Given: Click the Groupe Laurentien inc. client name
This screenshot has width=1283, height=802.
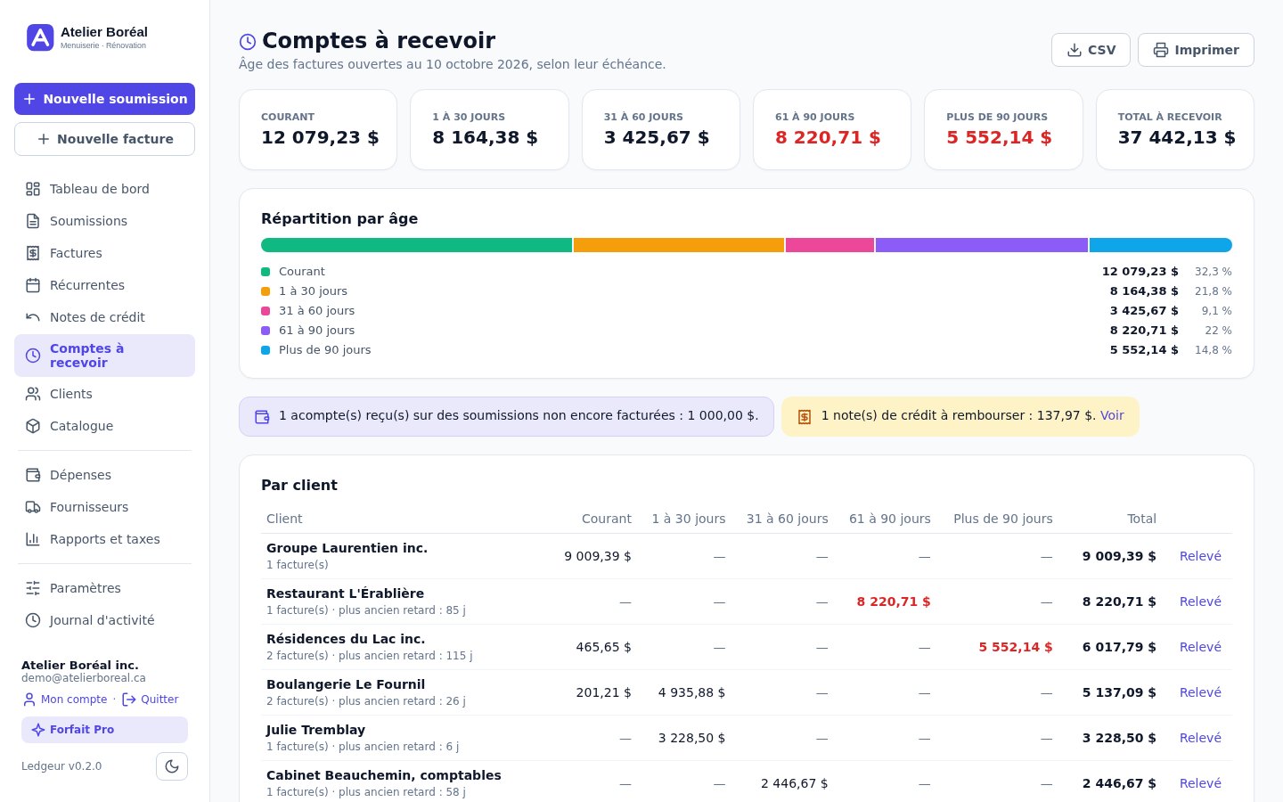Looking at the screenshot, I should (x=347, y=548).
